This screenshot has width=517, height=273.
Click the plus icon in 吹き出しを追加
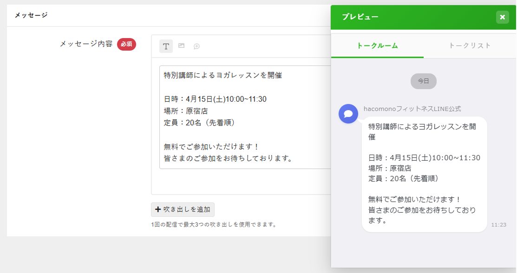(x=158, y=209)
